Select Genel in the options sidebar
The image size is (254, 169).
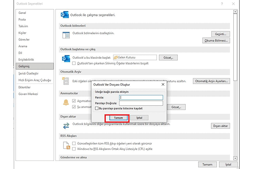pyautogui.click(x=22, y=13)
